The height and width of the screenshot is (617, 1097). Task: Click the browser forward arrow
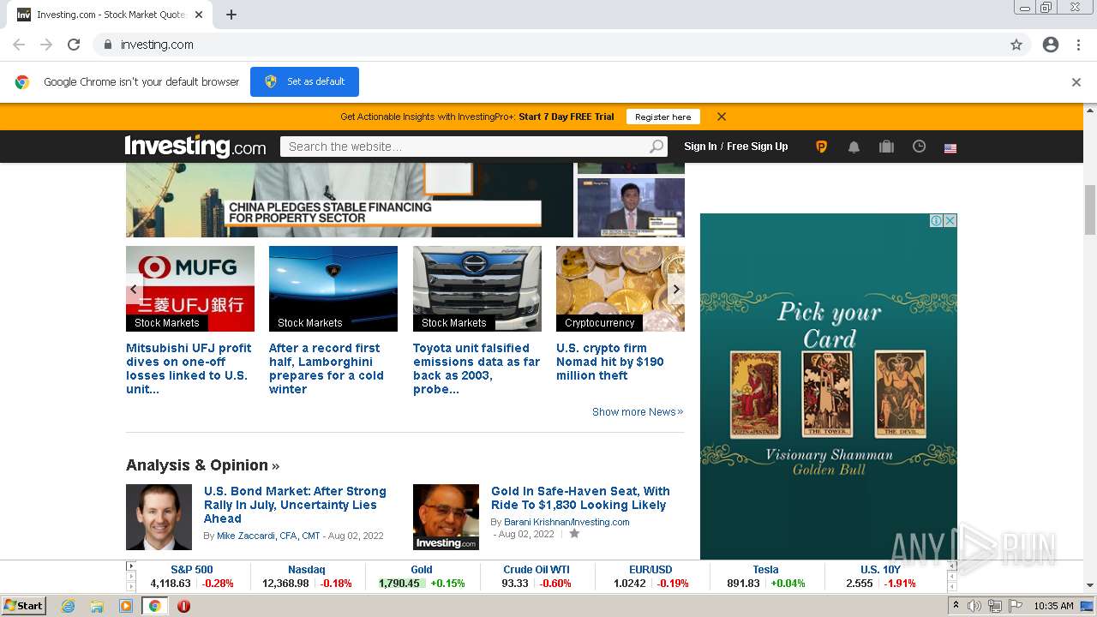point(46,45)
